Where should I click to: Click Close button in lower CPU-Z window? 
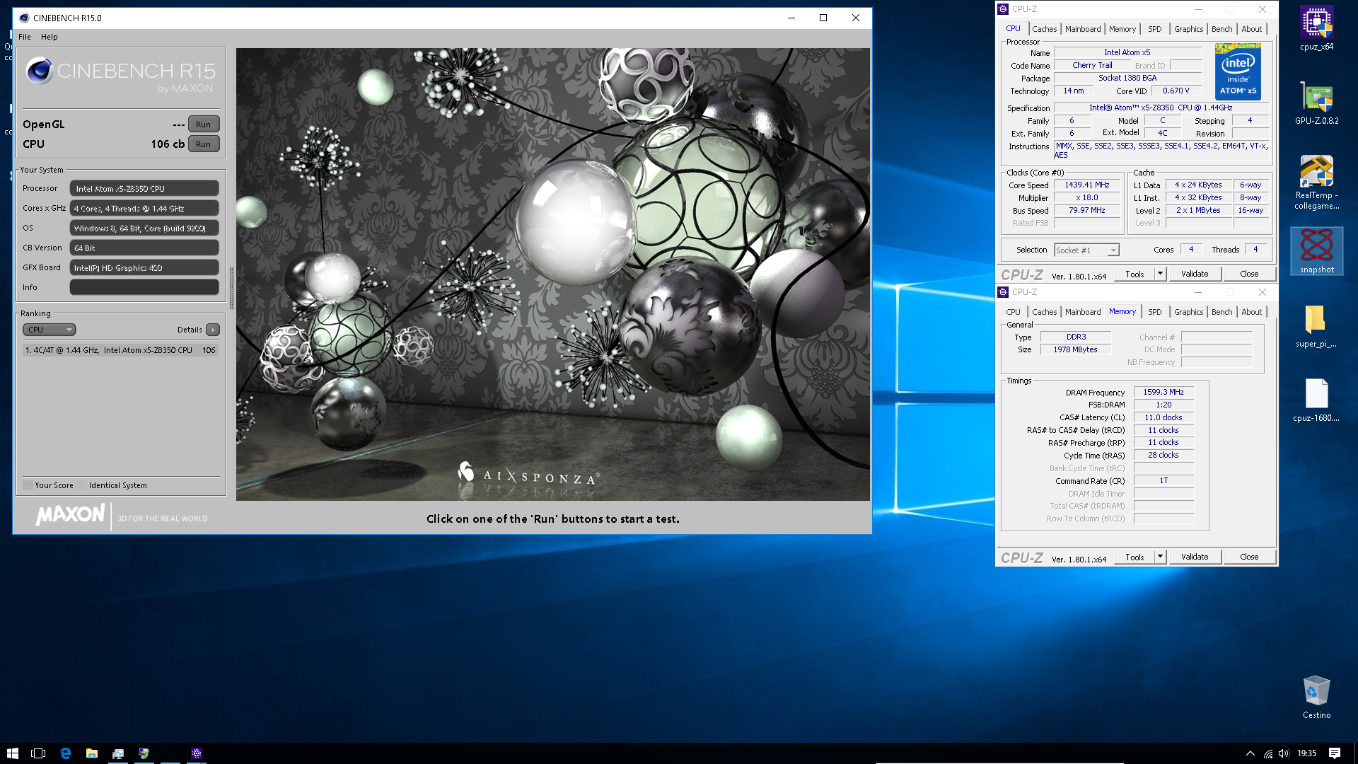(1249, 557)
